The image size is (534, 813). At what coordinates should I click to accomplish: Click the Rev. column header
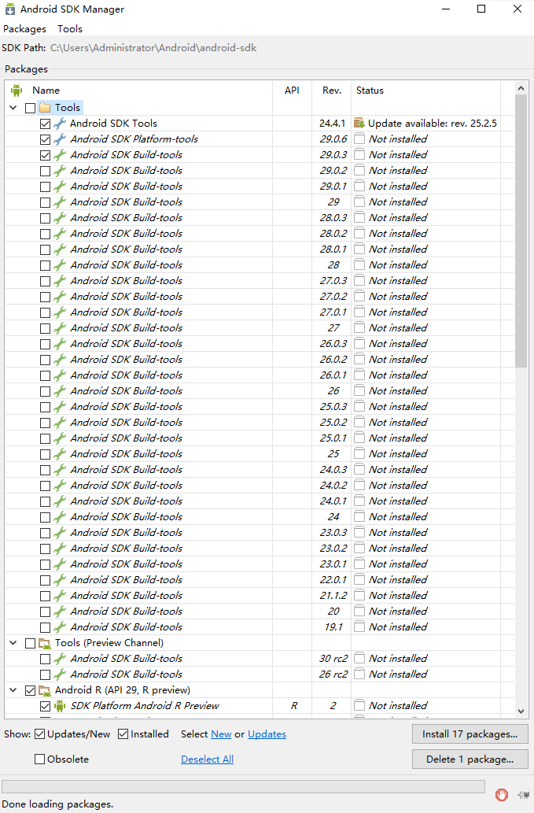coord(332,91)
